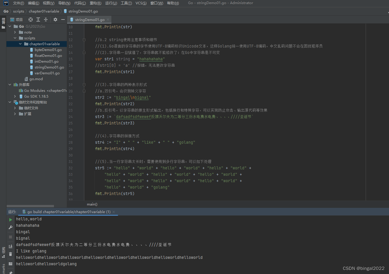Expand the Go SDK 1.18.5 node
Image resolution: width=389 pixels, height=274 pixels.
[x=15, y=96]
